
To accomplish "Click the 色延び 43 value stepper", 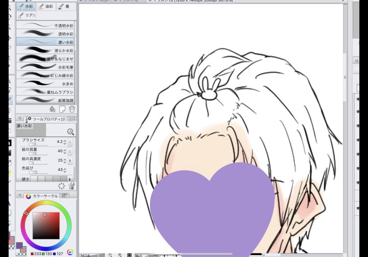I will (x=65, y=170).
